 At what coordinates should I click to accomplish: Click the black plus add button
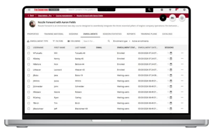[x=163, y=18]
